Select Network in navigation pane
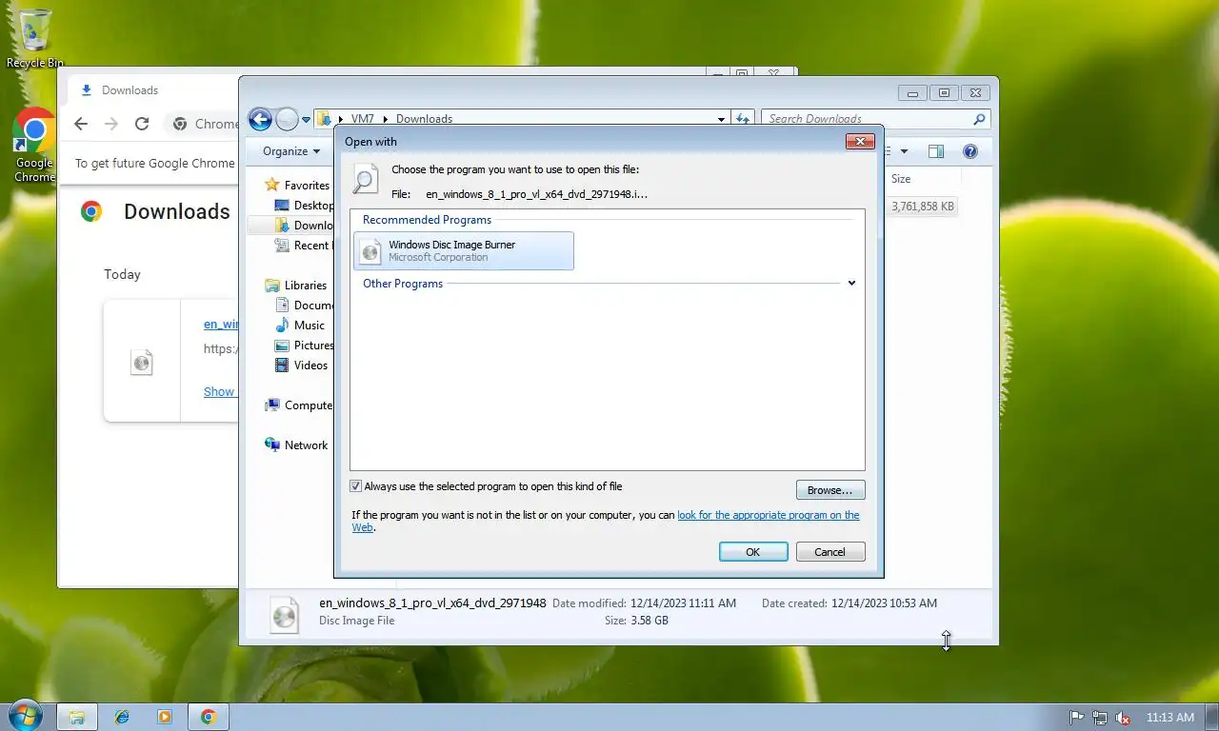1219x731 pixels. click(x=296, y=445)
